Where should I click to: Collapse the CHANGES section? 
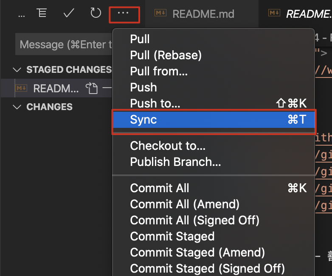17,107
